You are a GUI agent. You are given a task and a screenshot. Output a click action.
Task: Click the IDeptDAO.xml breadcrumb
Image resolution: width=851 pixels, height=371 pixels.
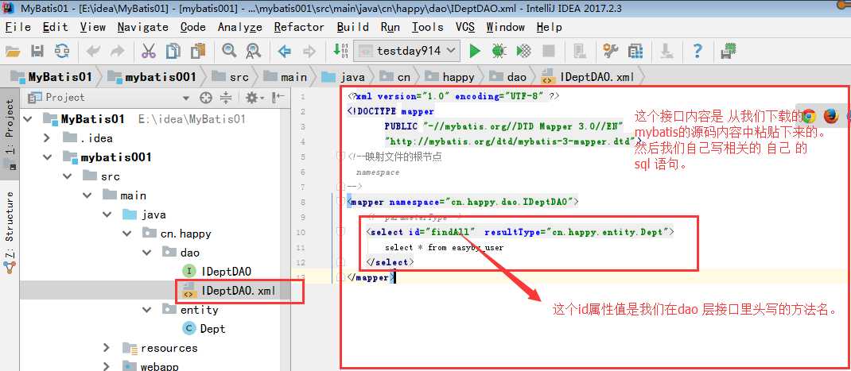588,77
